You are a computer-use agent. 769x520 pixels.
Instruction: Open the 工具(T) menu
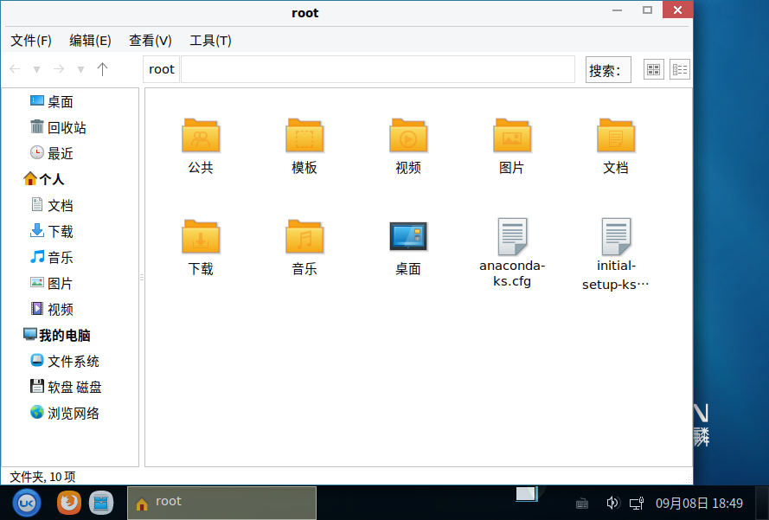(210, 41)
